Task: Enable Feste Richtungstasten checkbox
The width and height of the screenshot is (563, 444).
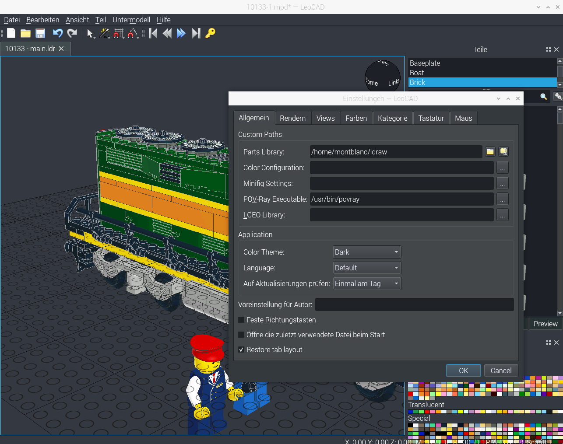Action: (x=241, y=320)
